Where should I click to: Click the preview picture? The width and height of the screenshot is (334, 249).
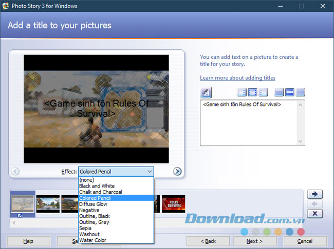point(96,109)
